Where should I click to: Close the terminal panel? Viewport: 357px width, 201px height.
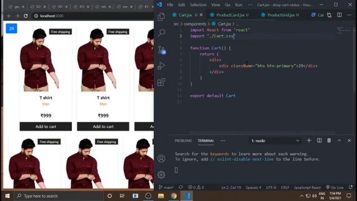click(349, 140)
